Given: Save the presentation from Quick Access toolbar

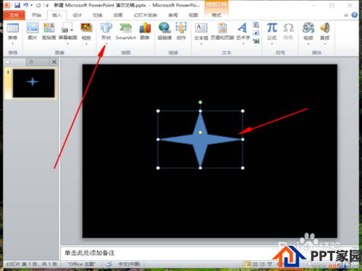Looking at the screenshot, I should [x=17, y=5].
